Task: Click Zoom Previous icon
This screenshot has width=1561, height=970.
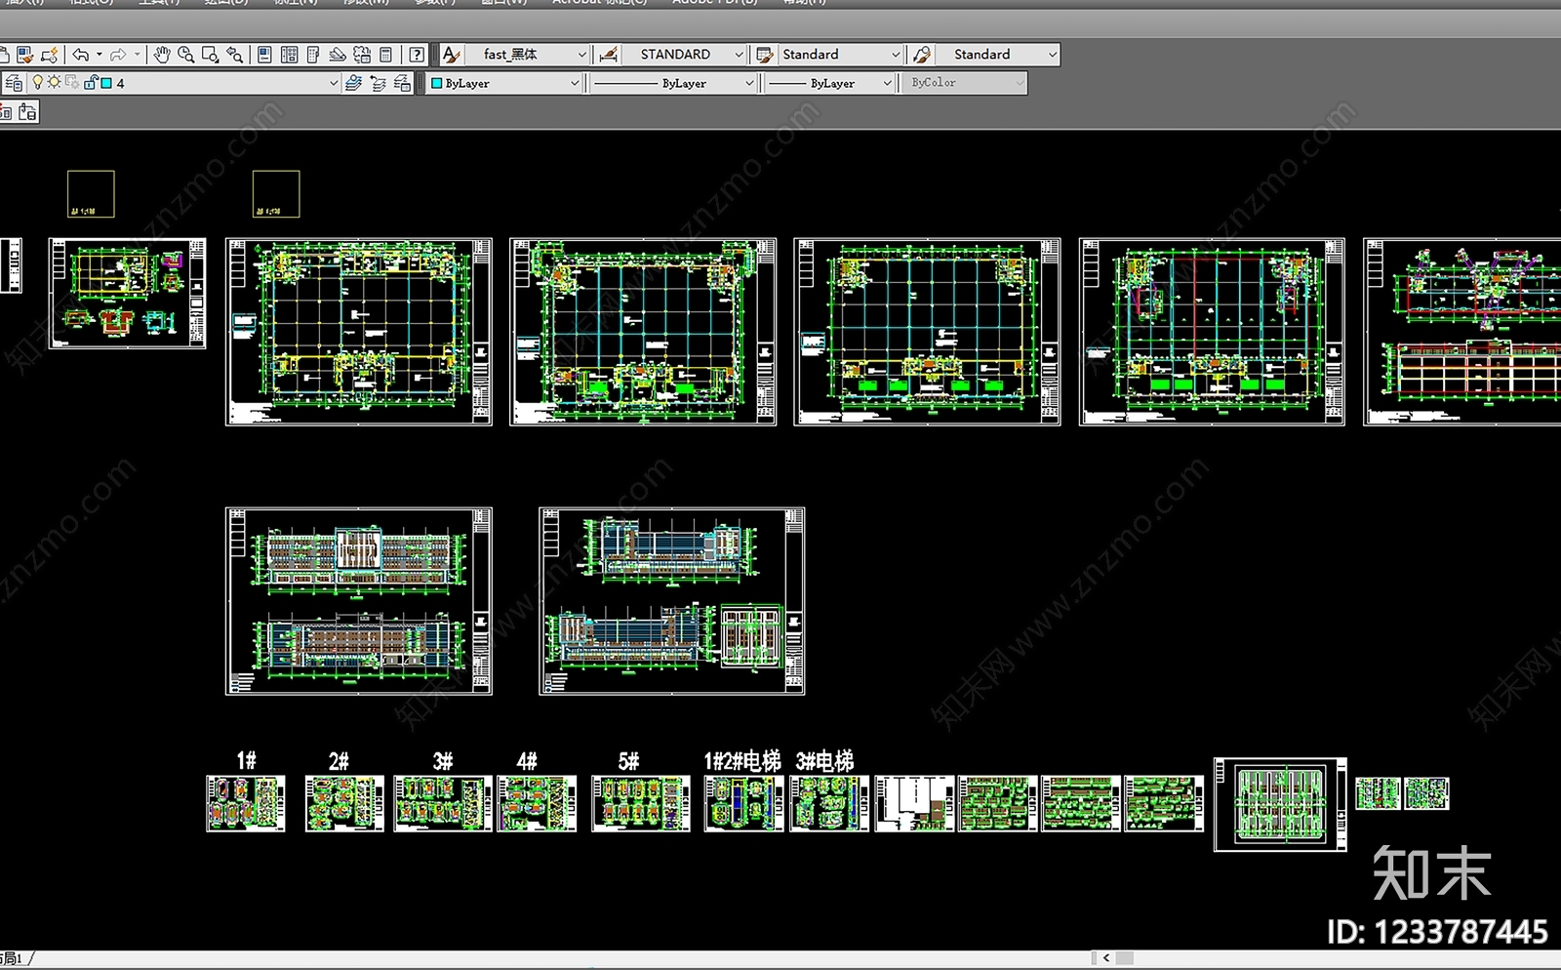Action: (x=234, y=55)
